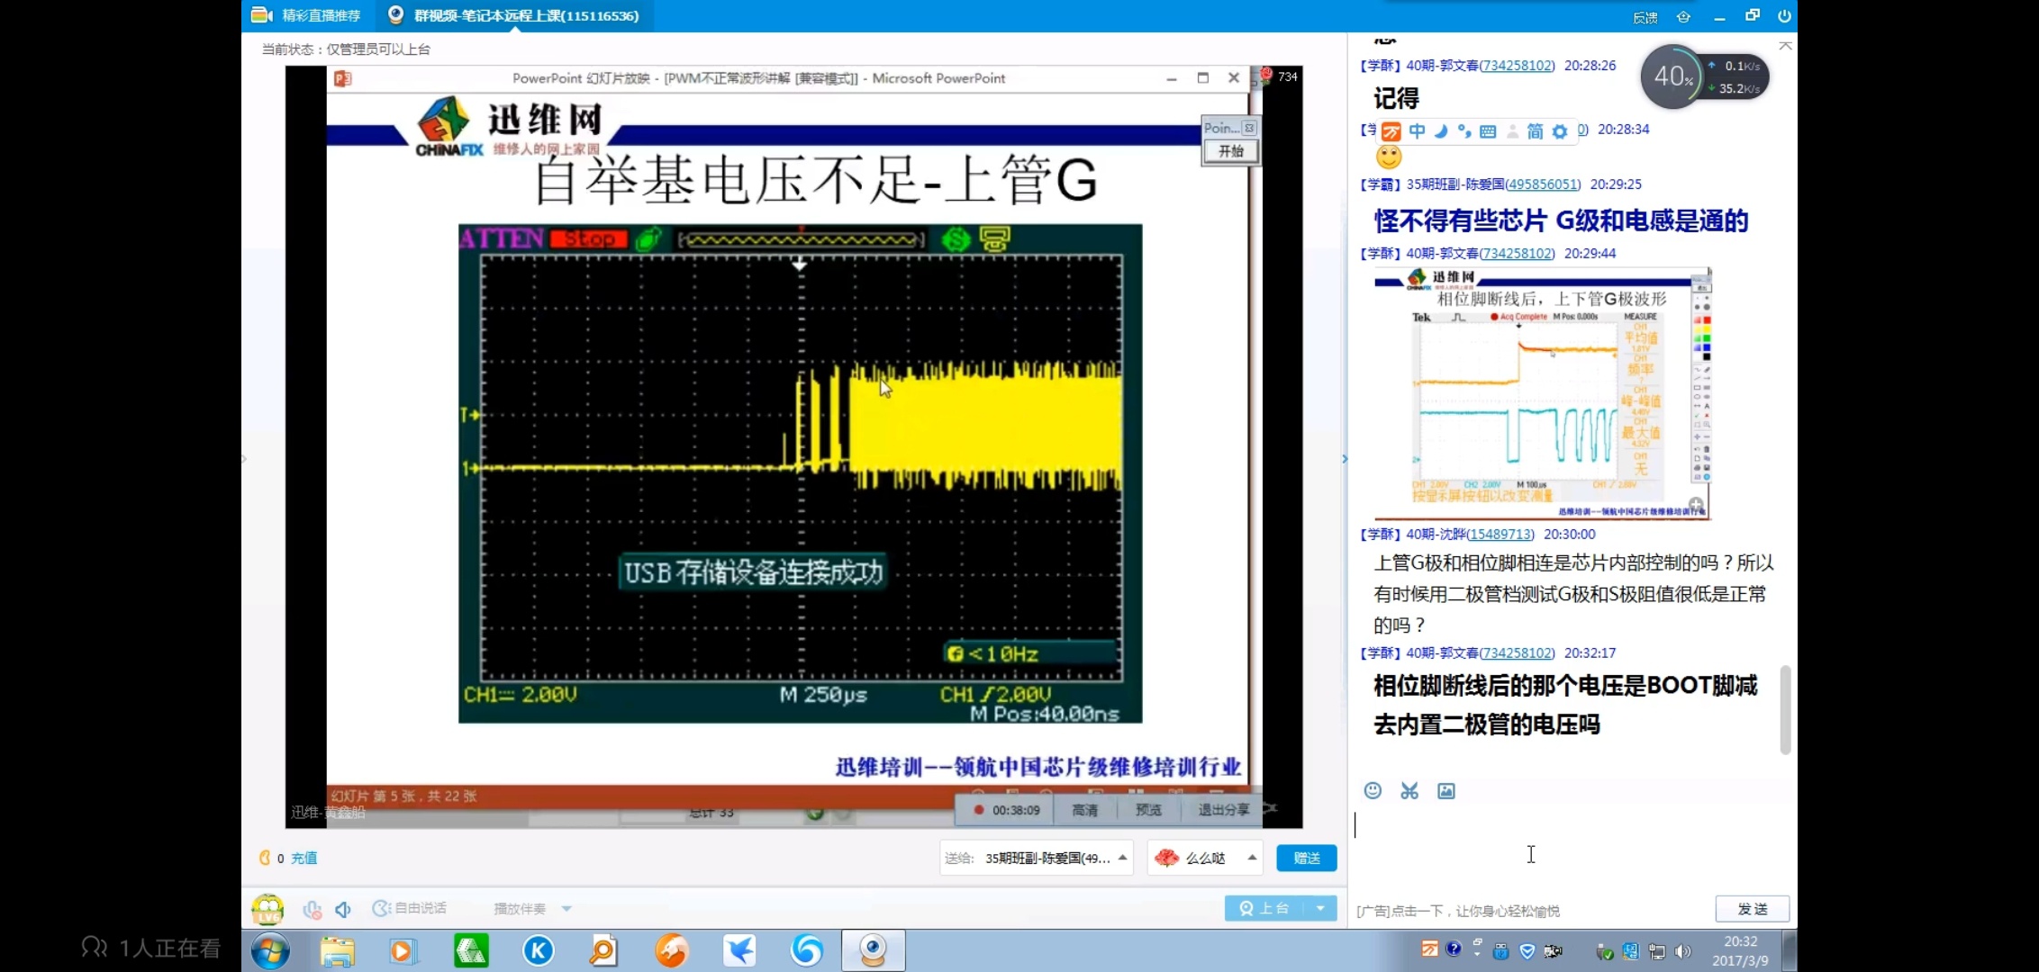This screenshot has width=2039, height=972.
Task: Open the emoji picker in chat
Action: point(1373,790)
